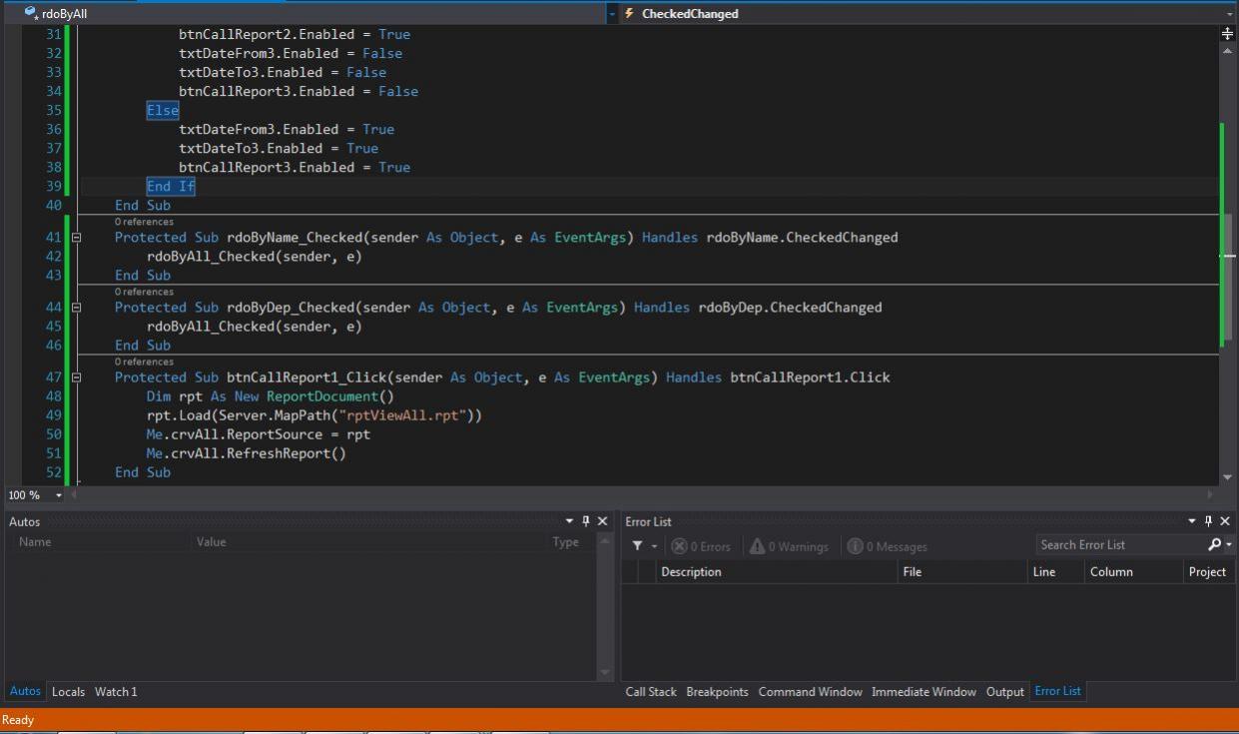Click the Ready status bar text
Screen dimensions: 1239x734
pos(18,720)
